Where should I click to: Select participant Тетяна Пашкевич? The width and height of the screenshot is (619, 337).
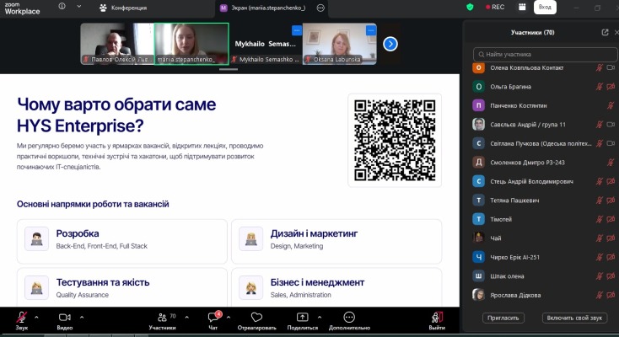544,200
